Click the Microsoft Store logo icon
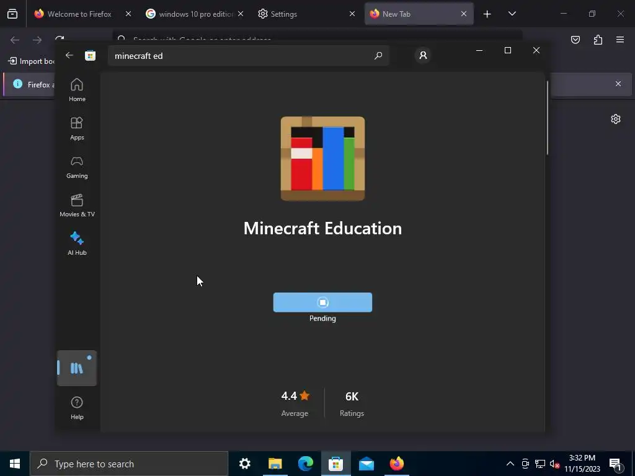This screenshot has width=635, height=476. (91, 55)
